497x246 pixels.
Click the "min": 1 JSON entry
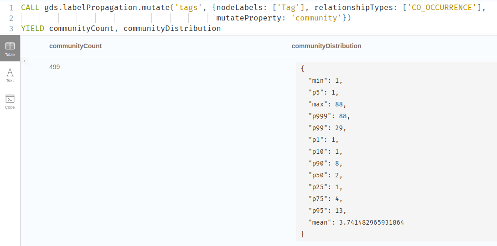(325, 80)
